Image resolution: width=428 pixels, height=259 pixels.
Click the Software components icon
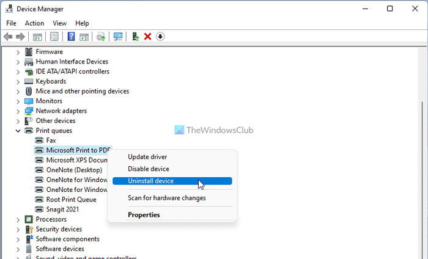[29, 239]
